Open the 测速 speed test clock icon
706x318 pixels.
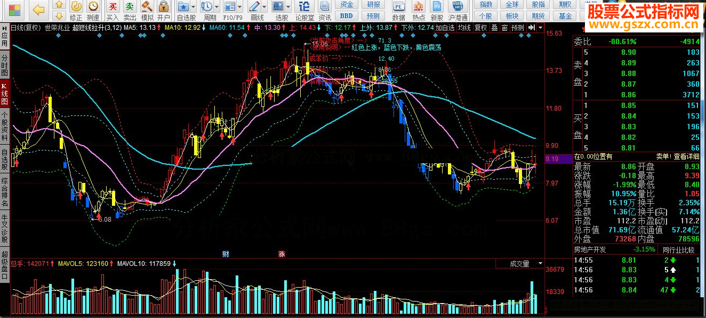point(93,6)
